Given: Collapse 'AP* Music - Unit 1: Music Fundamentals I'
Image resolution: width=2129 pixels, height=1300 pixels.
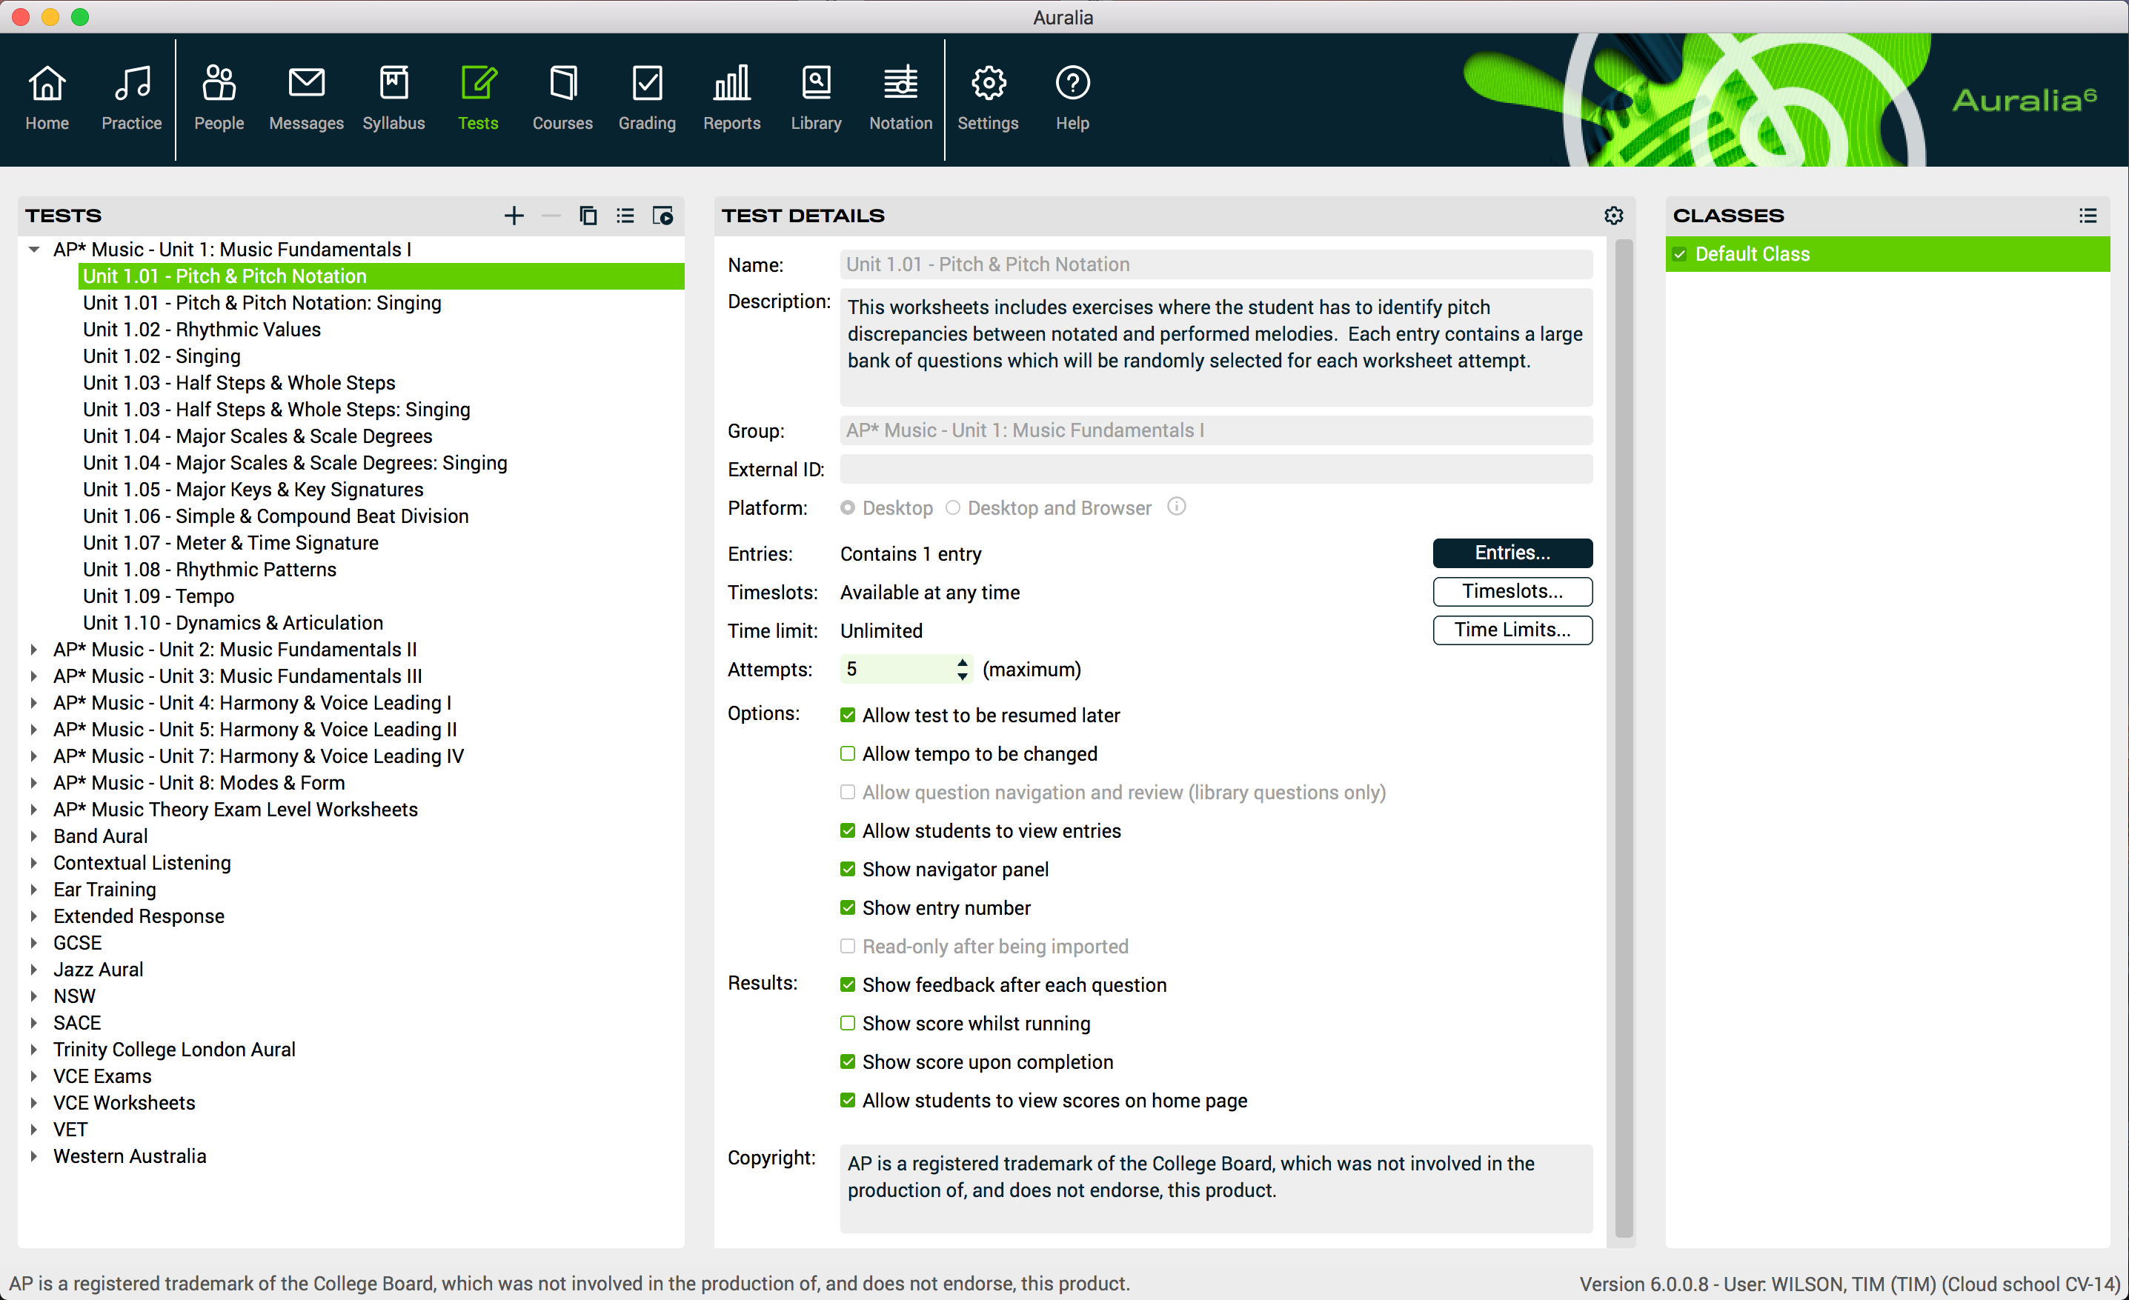Looking at the screenshot, I should [x=33, y=249].
